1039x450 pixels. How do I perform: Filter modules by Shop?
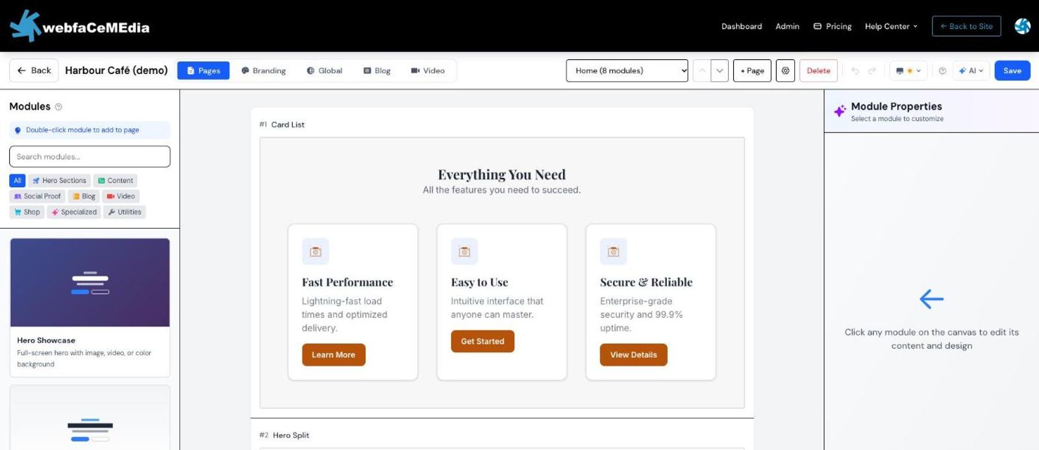[27, 212]
